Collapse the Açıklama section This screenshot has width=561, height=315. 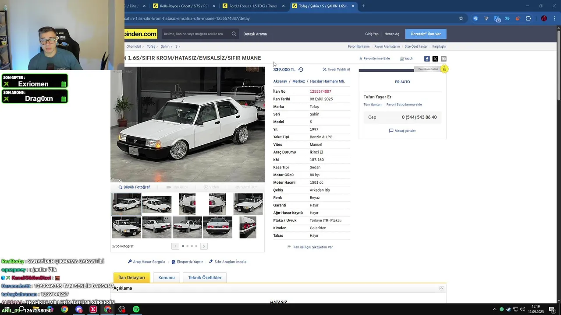(x=442, y=288)
